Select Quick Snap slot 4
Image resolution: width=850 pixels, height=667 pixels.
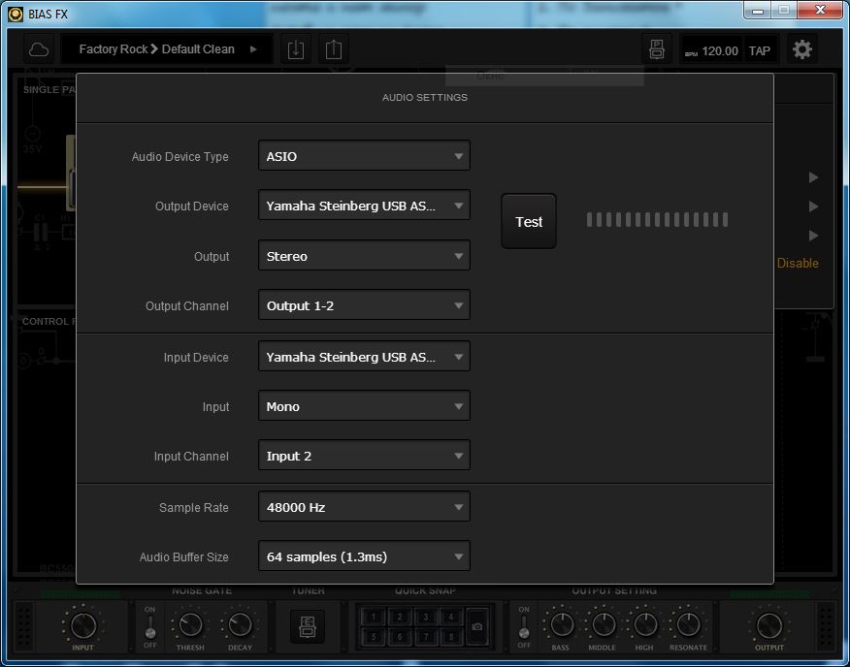click(x=451, y=617)
